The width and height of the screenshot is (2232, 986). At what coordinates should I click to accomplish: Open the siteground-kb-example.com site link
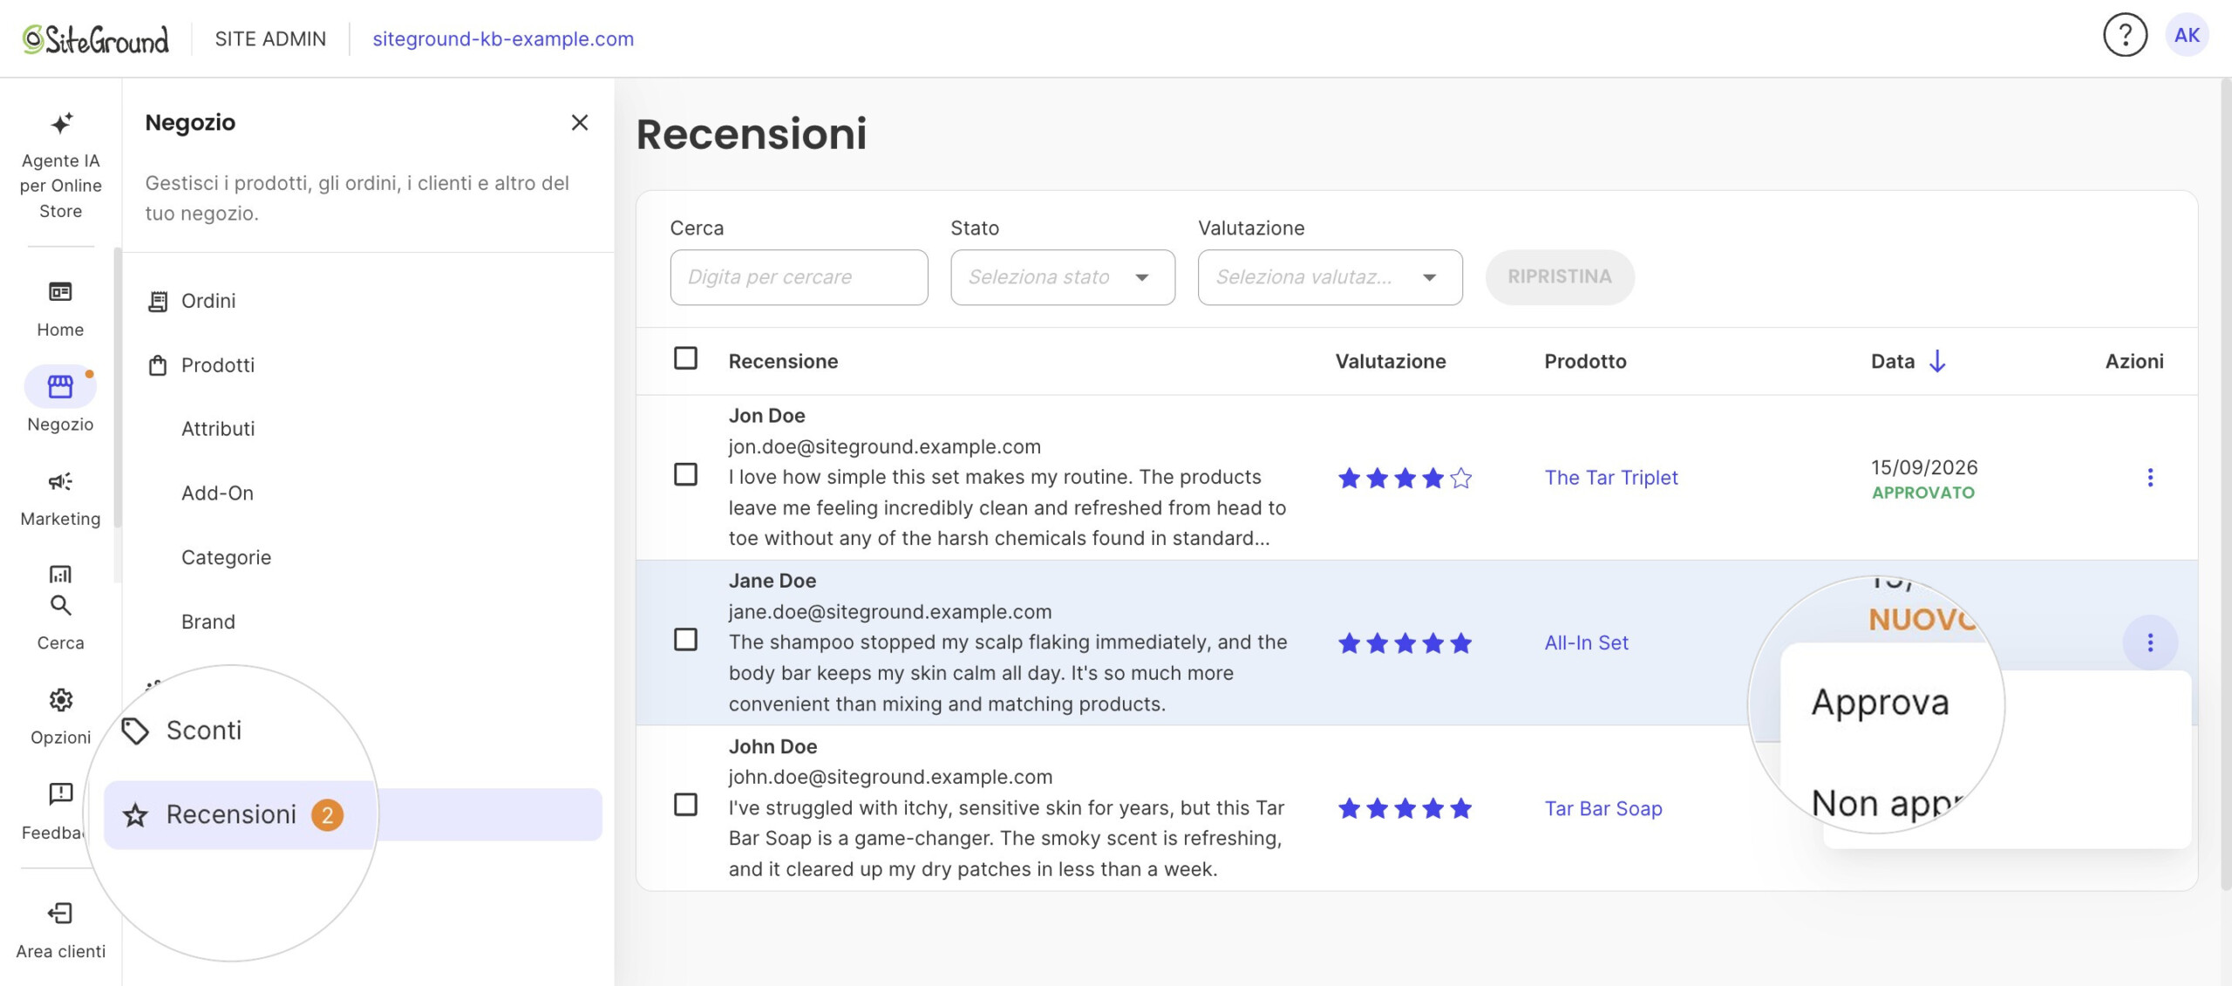tap(503, 39)
